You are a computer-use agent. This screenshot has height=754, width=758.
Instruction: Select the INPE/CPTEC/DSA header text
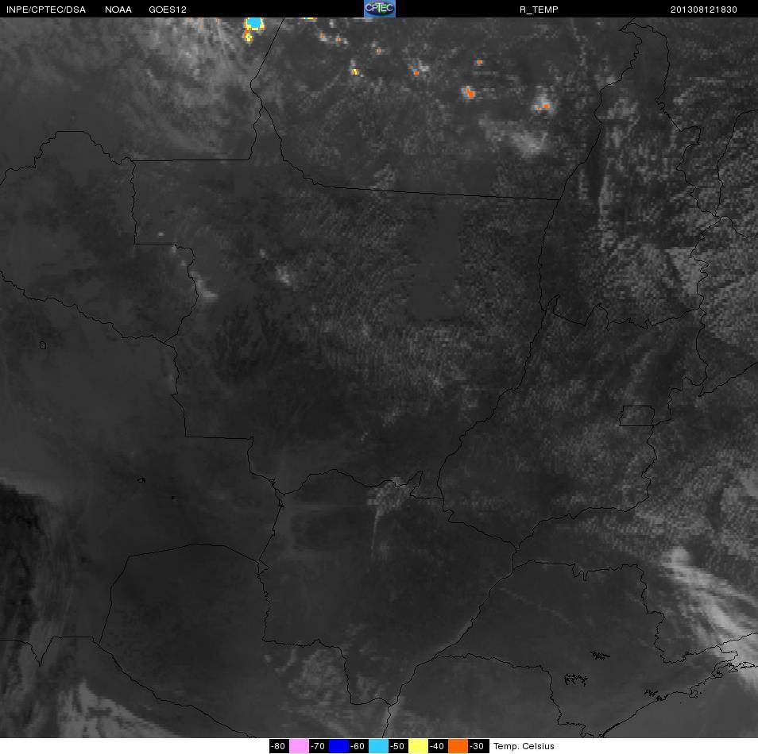pos(46,10)
